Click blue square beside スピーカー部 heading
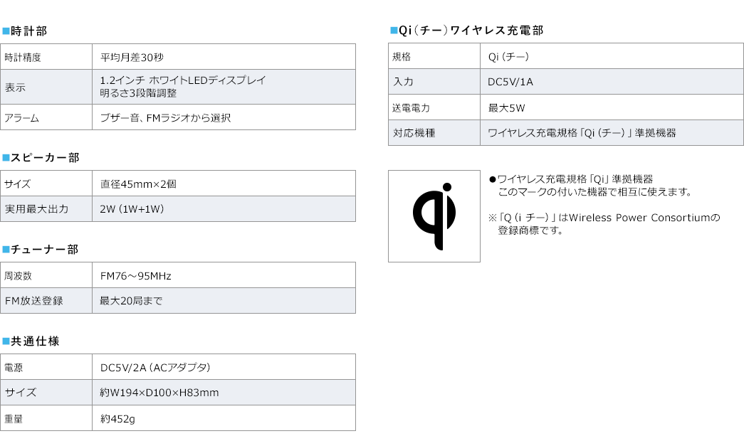Viewport: 744px width, 441px height. click(6, 157)
